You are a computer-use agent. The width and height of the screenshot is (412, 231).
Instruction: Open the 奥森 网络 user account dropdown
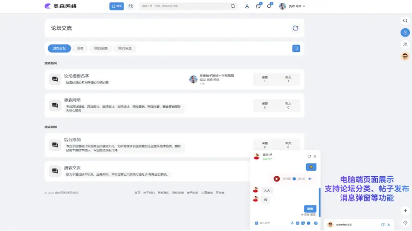(x=293, y=6)
